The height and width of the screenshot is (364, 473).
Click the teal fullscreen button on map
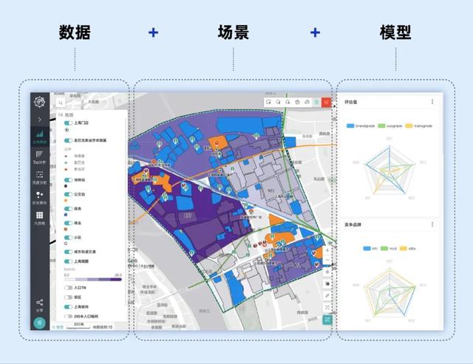pyautogui.click(x=327, y=320)
